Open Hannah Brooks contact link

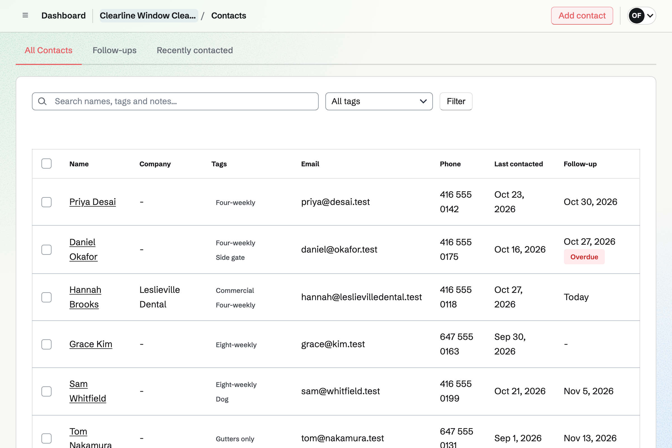pos(85,297)
